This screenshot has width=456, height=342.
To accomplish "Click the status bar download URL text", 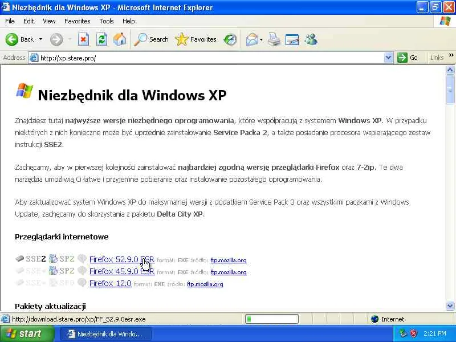I will 79,319.
